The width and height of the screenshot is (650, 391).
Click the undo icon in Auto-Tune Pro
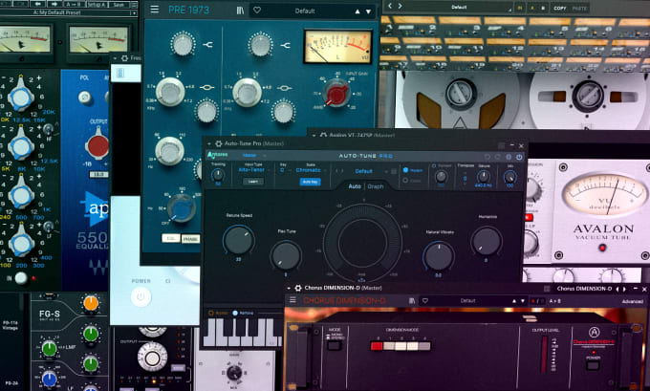[487, 157]
